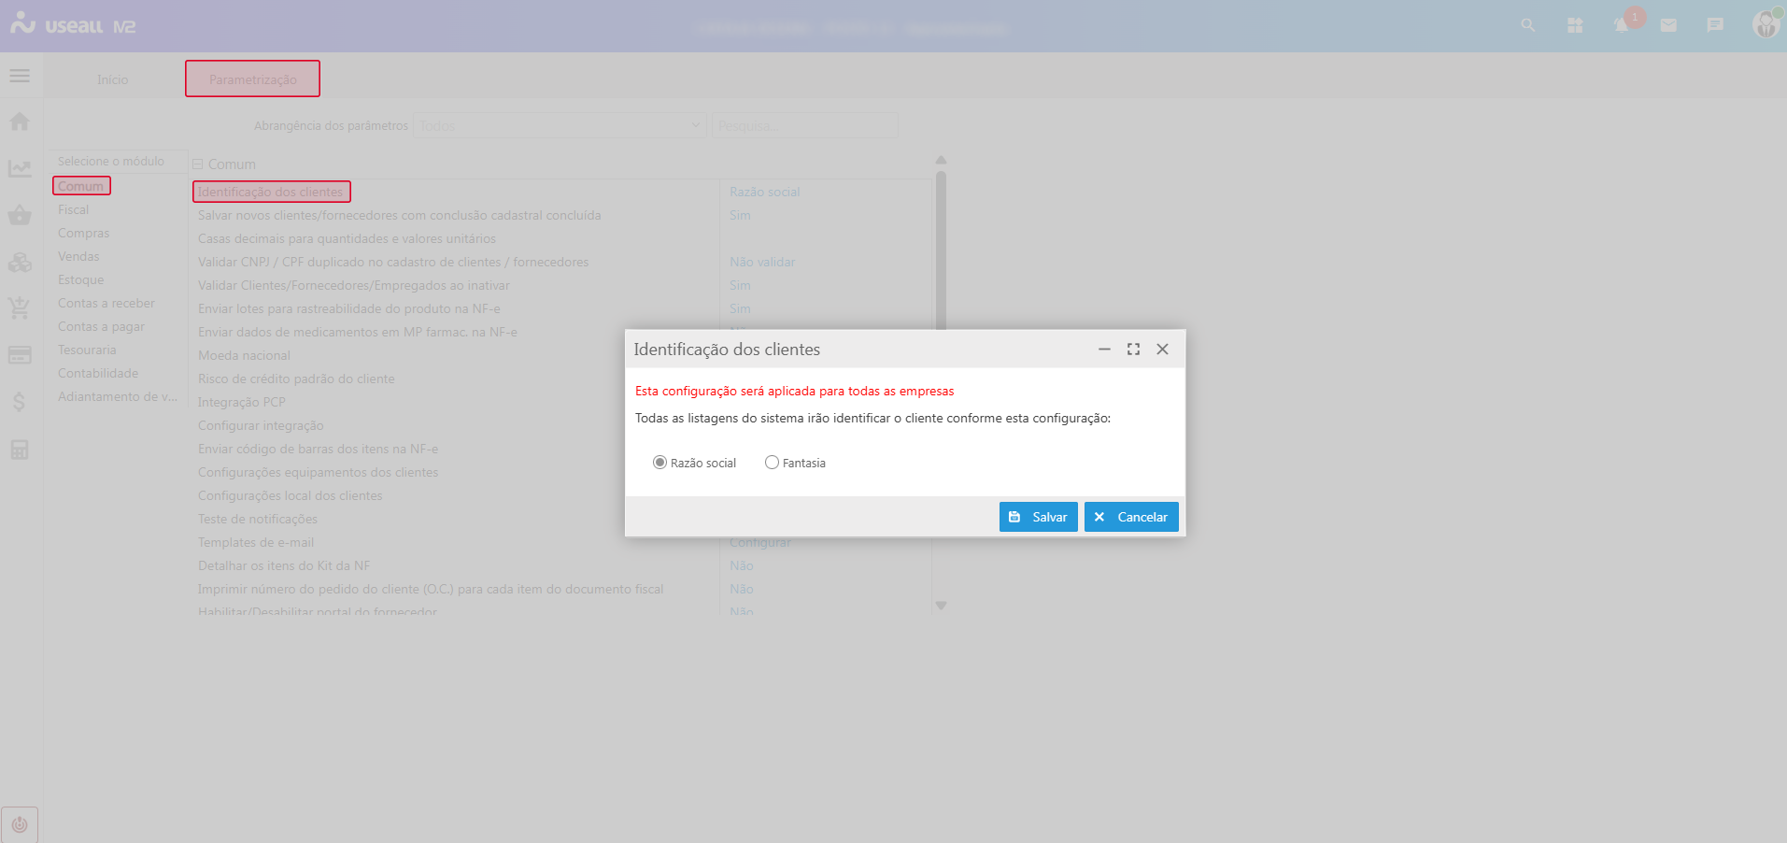Open notifications bell in top bar
The width and height of the screenshot is (1787, 843).
coord(1622,25)
